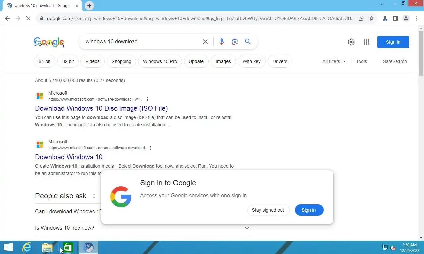Open the Chrome profile avatar icon

click(x=406, y=19)
